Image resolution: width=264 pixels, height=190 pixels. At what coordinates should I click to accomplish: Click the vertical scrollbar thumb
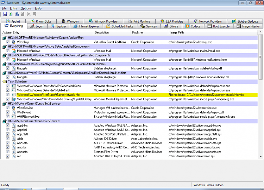260,57
